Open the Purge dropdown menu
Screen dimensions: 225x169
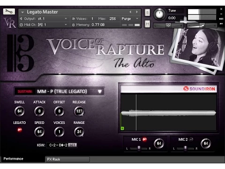(x=130, y=19)
